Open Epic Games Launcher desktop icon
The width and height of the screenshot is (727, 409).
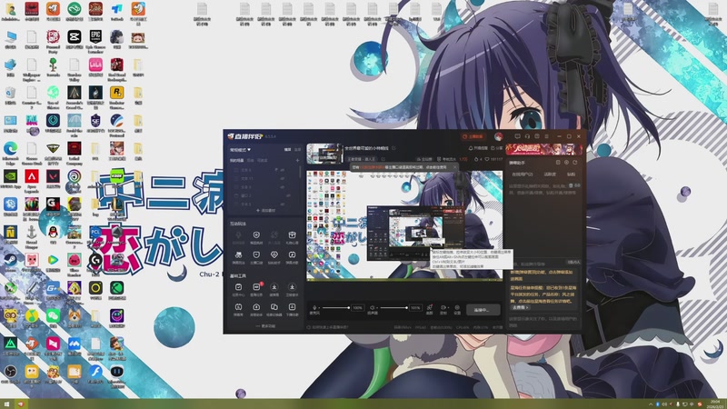pyautogui.click(x=95, y=40)
